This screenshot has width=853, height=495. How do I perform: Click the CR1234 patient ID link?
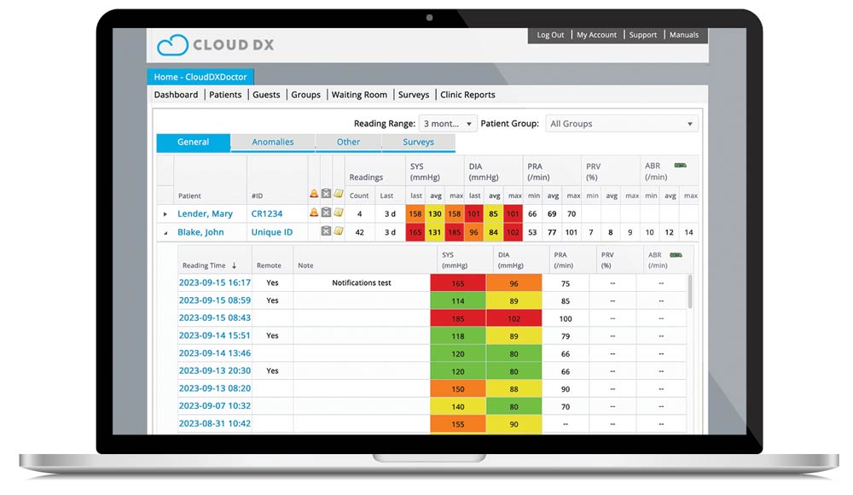(x=266, y=214)
